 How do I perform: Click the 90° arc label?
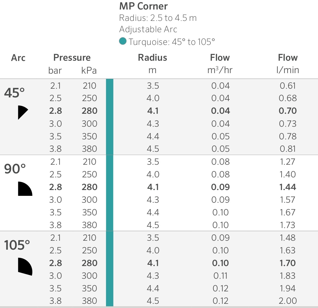tap(15, 169)
